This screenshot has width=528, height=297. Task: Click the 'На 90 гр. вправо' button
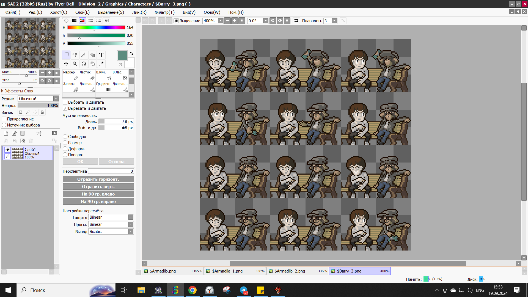coord(98,201)
